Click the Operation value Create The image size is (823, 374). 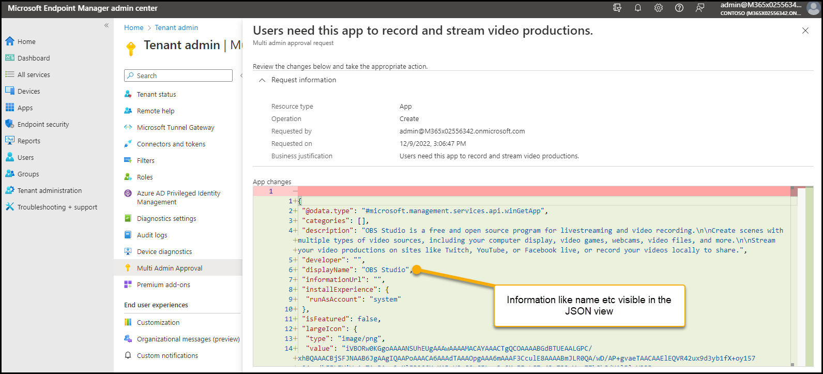409,118
